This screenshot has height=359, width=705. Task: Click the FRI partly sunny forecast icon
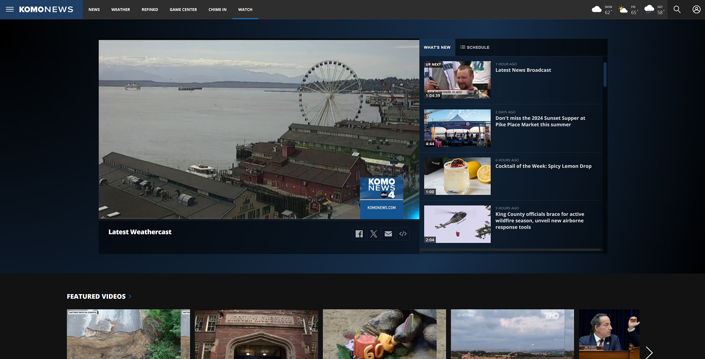623,10
